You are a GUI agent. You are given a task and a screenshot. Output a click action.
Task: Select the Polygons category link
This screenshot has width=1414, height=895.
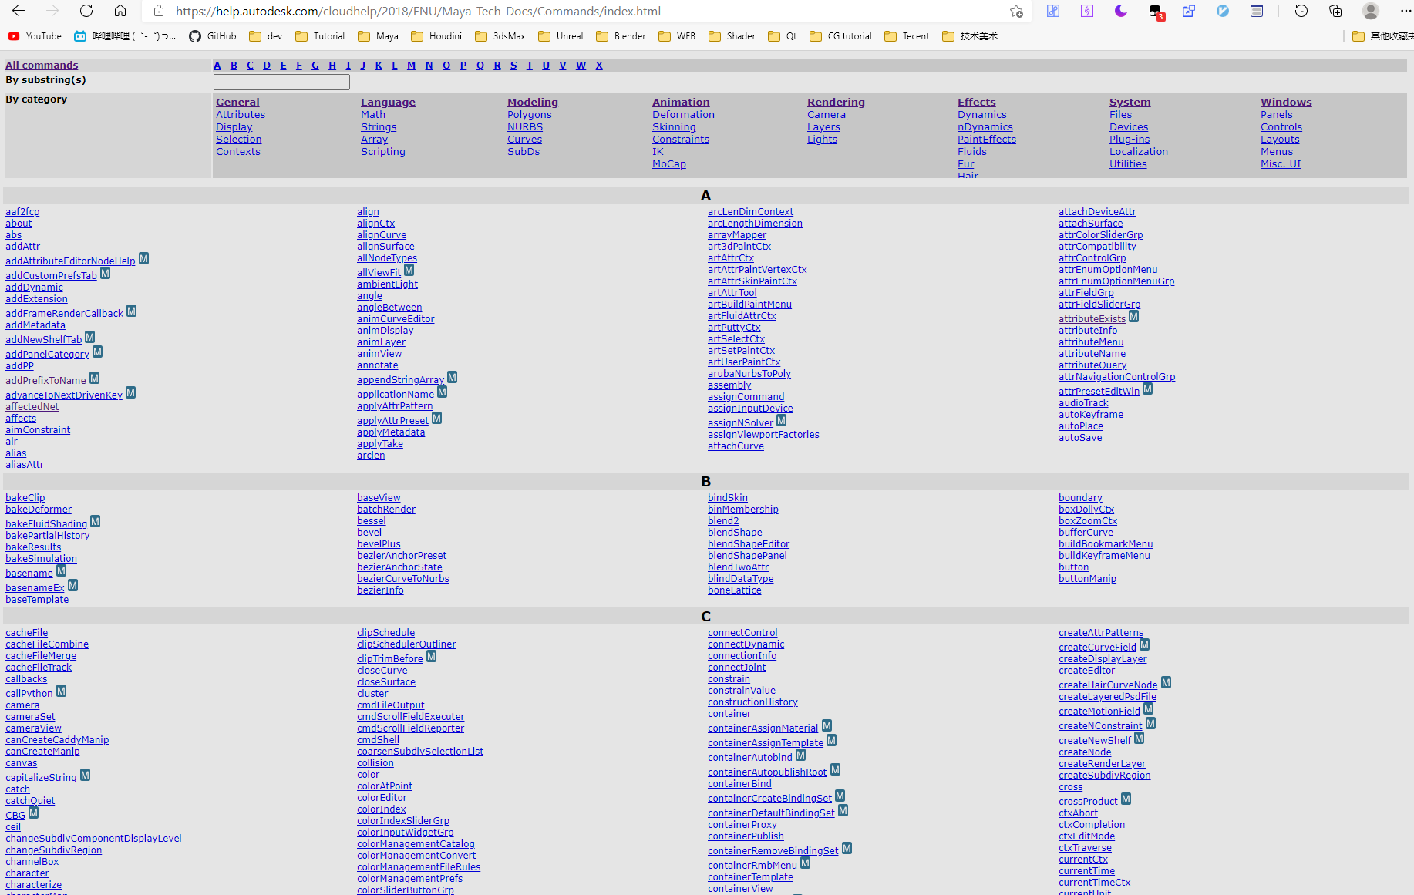click(529, 115)
